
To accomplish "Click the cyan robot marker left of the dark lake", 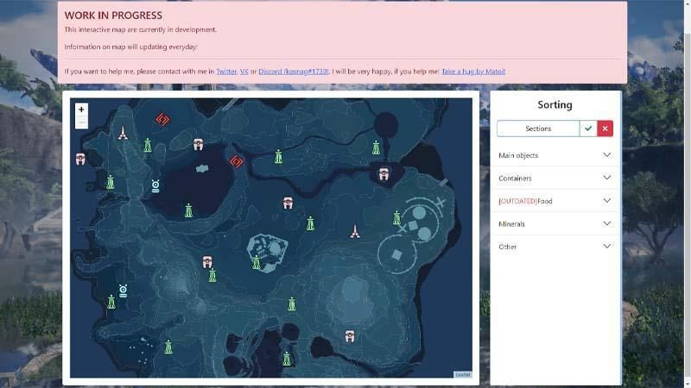I will click(155, 186).
